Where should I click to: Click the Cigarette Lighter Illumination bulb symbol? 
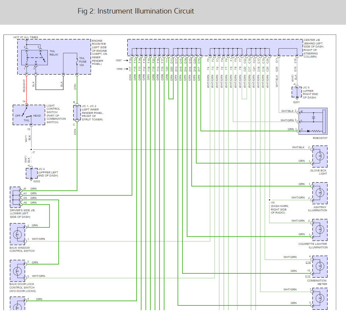(x=320, y=230)
